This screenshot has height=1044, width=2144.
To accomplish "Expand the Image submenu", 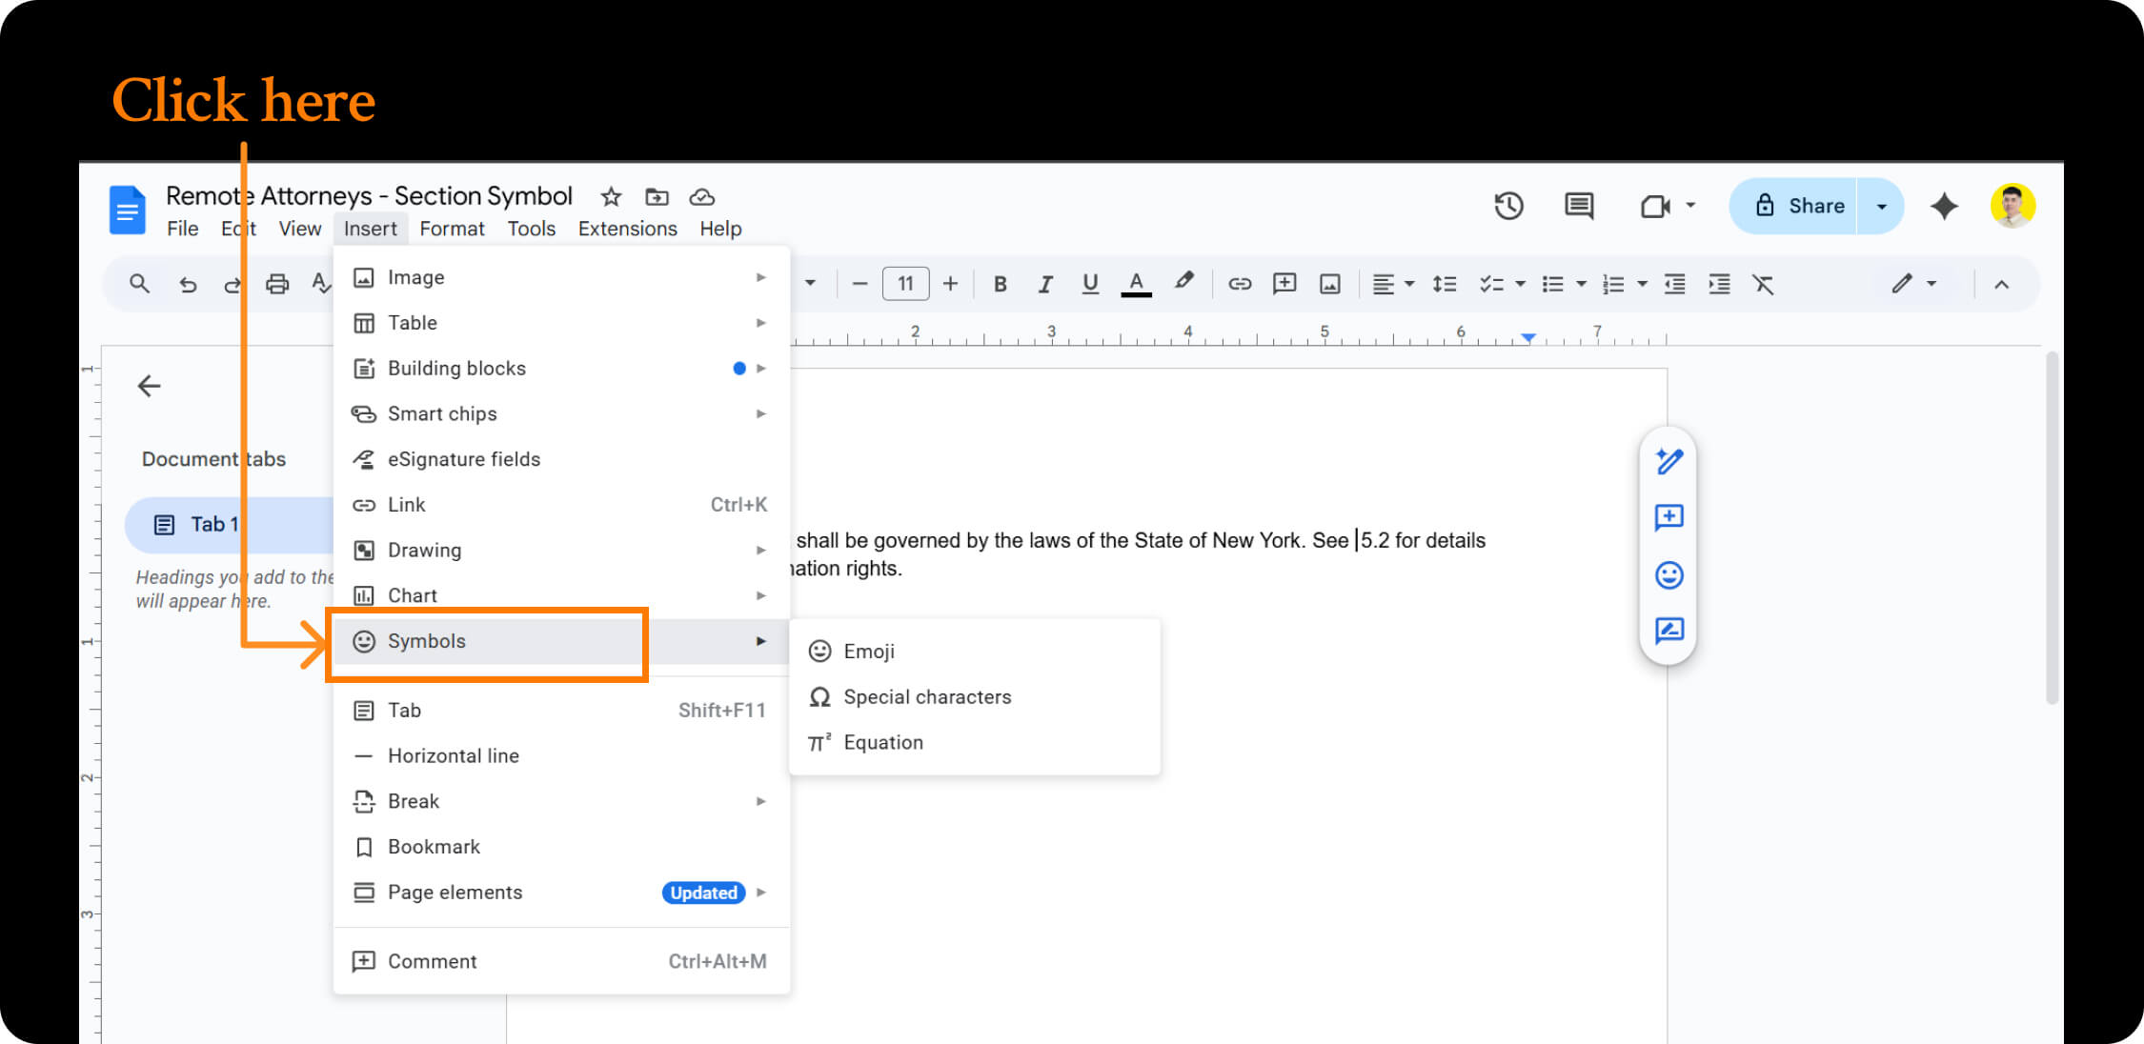I will click(561, 277).
